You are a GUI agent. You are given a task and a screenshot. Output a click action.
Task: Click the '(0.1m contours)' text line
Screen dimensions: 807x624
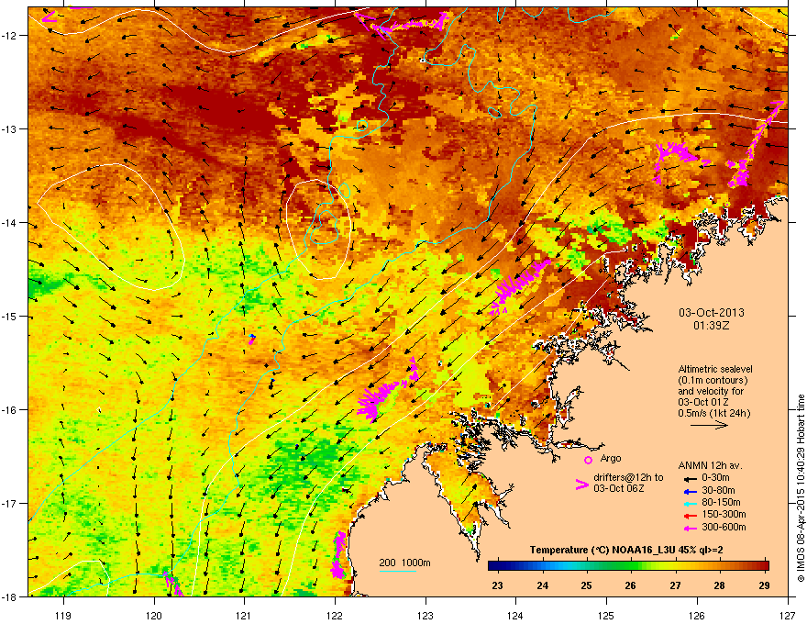point(713,380)
